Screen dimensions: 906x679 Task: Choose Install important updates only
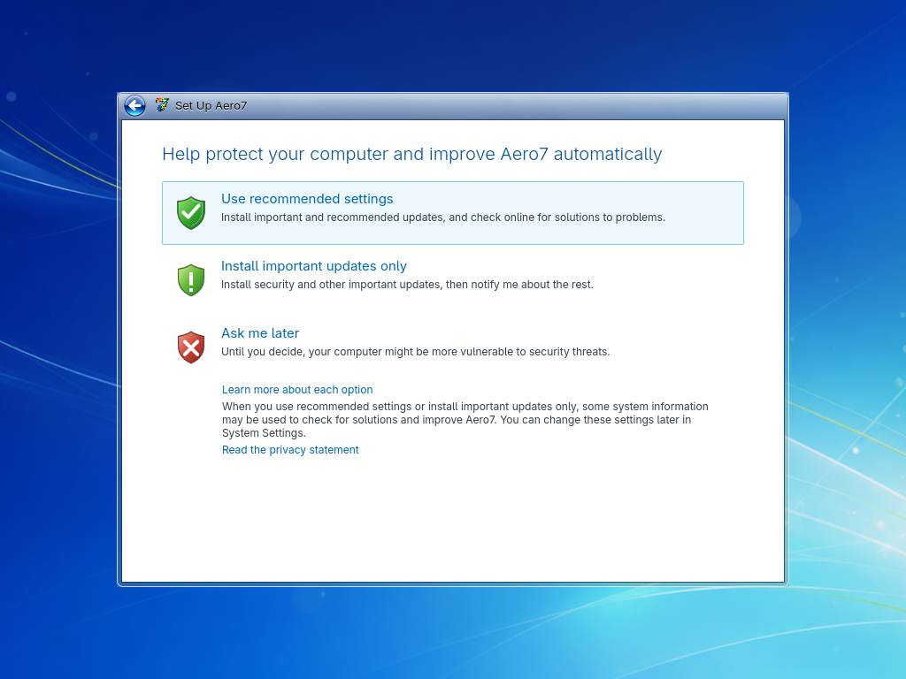point(452,280)
